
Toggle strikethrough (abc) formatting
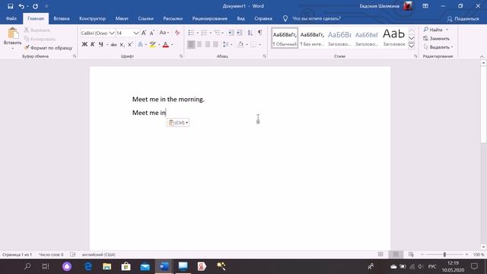pos(113,45)
